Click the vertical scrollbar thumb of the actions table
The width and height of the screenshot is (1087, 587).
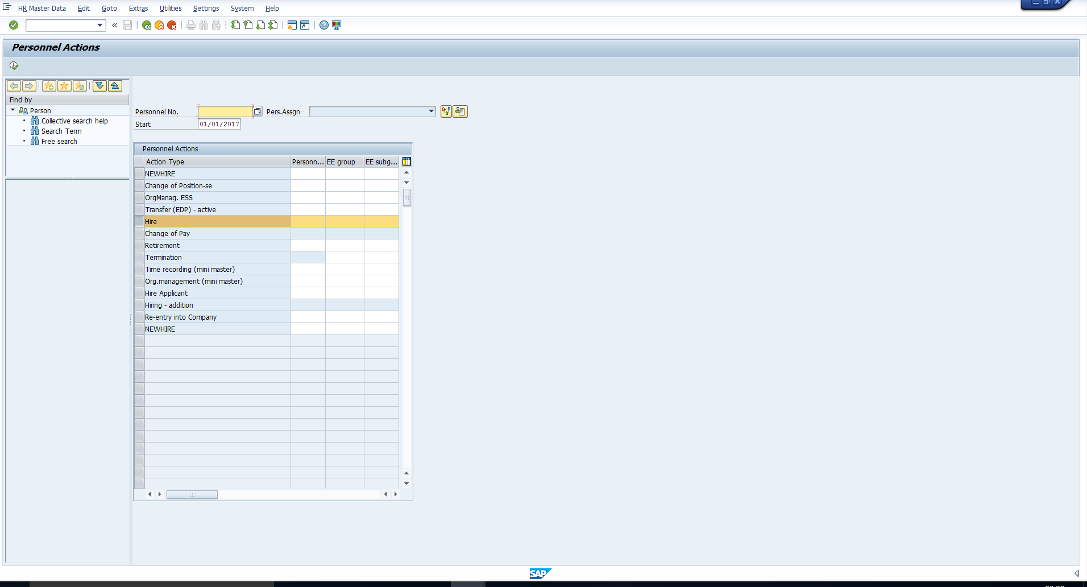click(407, 198)
